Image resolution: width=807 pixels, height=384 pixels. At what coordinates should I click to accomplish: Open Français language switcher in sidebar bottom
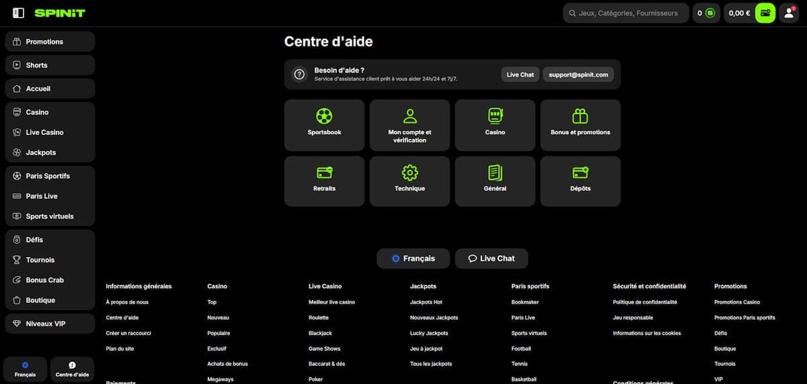click(26, 369)
